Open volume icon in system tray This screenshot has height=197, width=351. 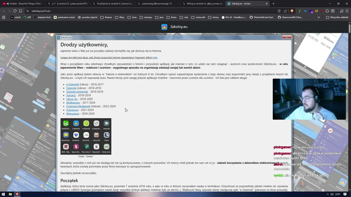pyautogui.click(x=332, y=194)
